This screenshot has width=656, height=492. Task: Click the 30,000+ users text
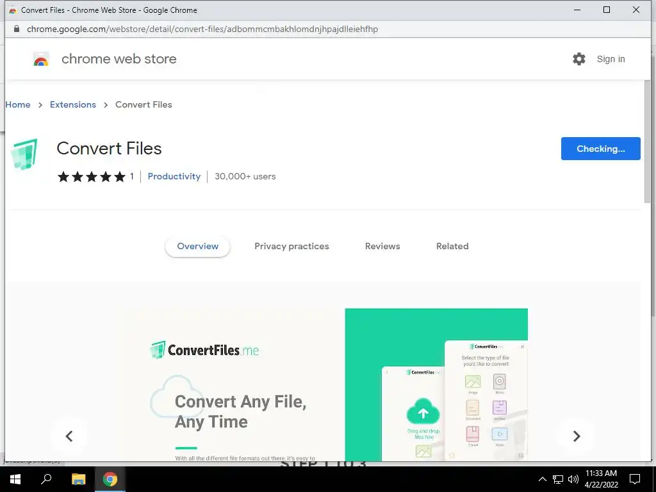[x=245, y=177]
